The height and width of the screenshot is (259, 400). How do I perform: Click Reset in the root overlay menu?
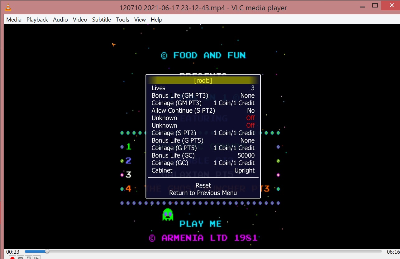click(203, 185)
